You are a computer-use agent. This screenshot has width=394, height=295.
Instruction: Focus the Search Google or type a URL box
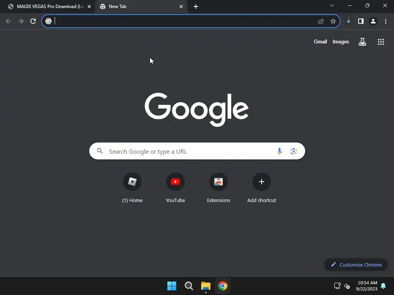click(197, 151)
